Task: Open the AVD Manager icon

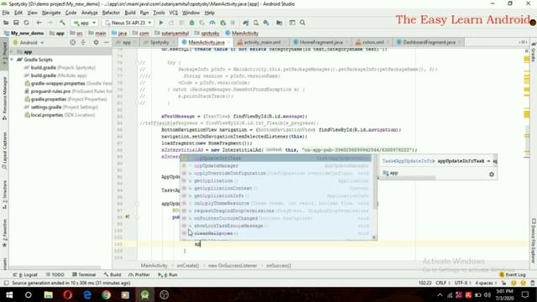Action: 256,23
